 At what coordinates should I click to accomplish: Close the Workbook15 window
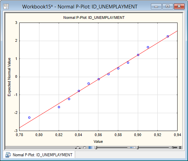pyautogui.click(x=179, y=6)
